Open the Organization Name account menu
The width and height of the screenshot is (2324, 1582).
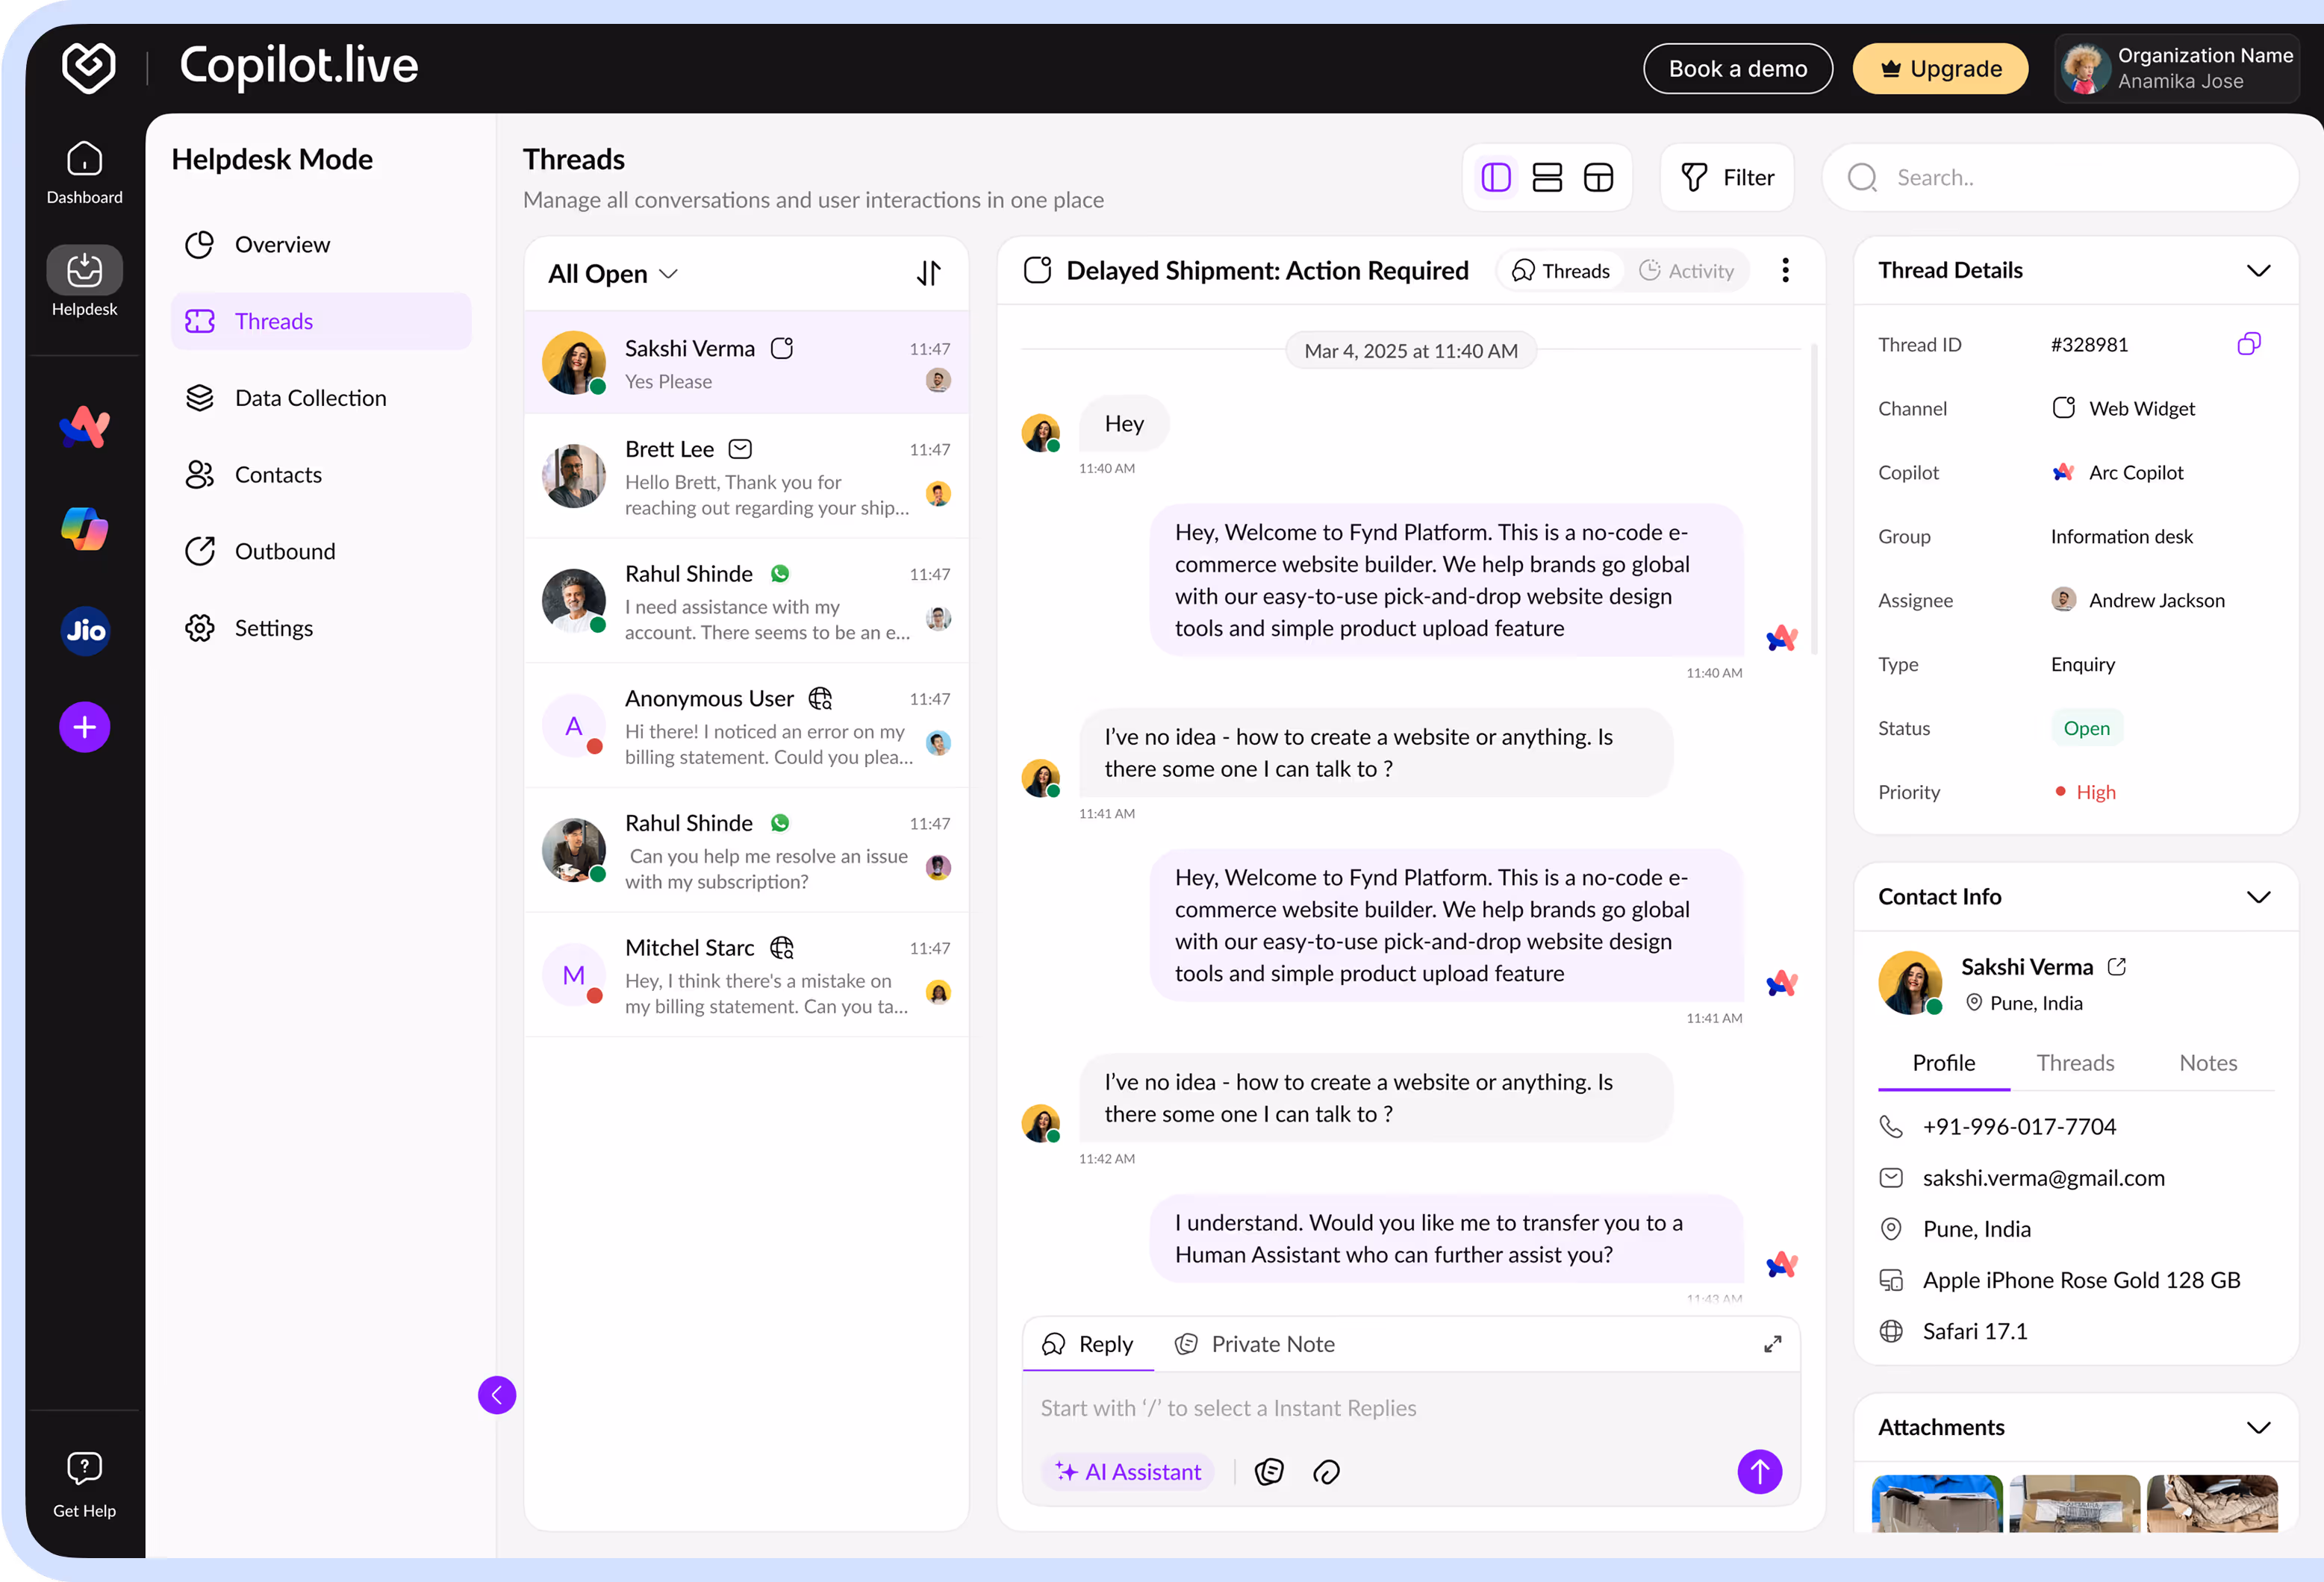coord(2176,68)
